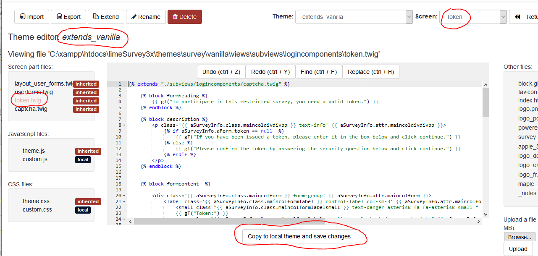Open layout_user_forms.twig file

click(44, 84)
